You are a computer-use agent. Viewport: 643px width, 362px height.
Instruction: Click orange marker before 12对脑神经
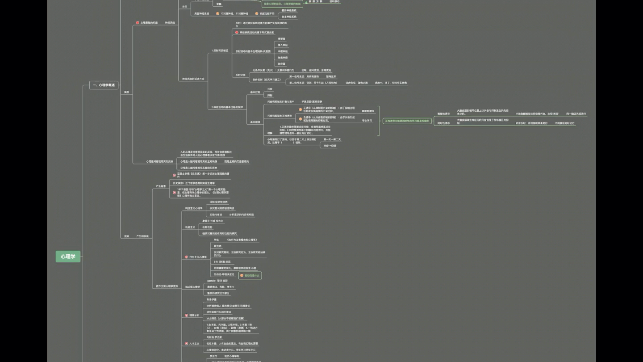coord(217,13)
